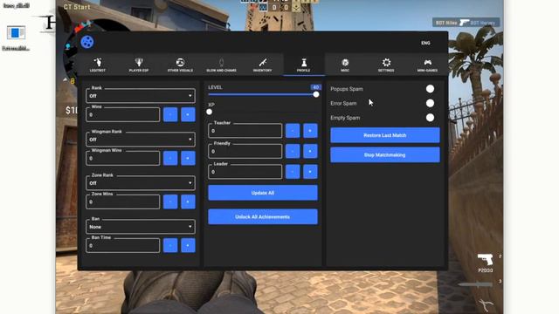
Task: Toggle the Empty Spam switch
Action: point(430,118)
